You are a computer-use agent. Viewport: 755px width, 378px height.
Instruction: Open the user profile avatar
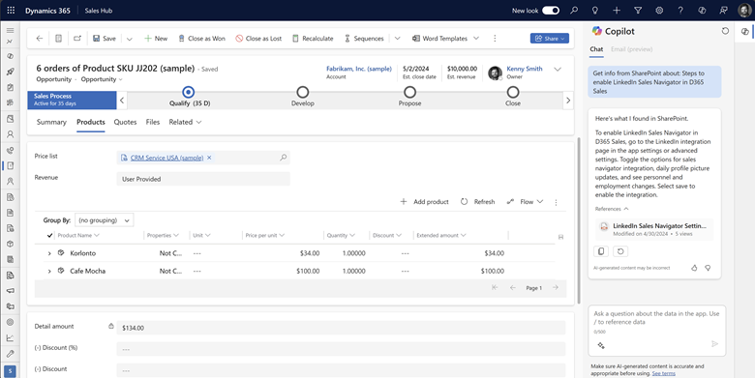(744, 10)
